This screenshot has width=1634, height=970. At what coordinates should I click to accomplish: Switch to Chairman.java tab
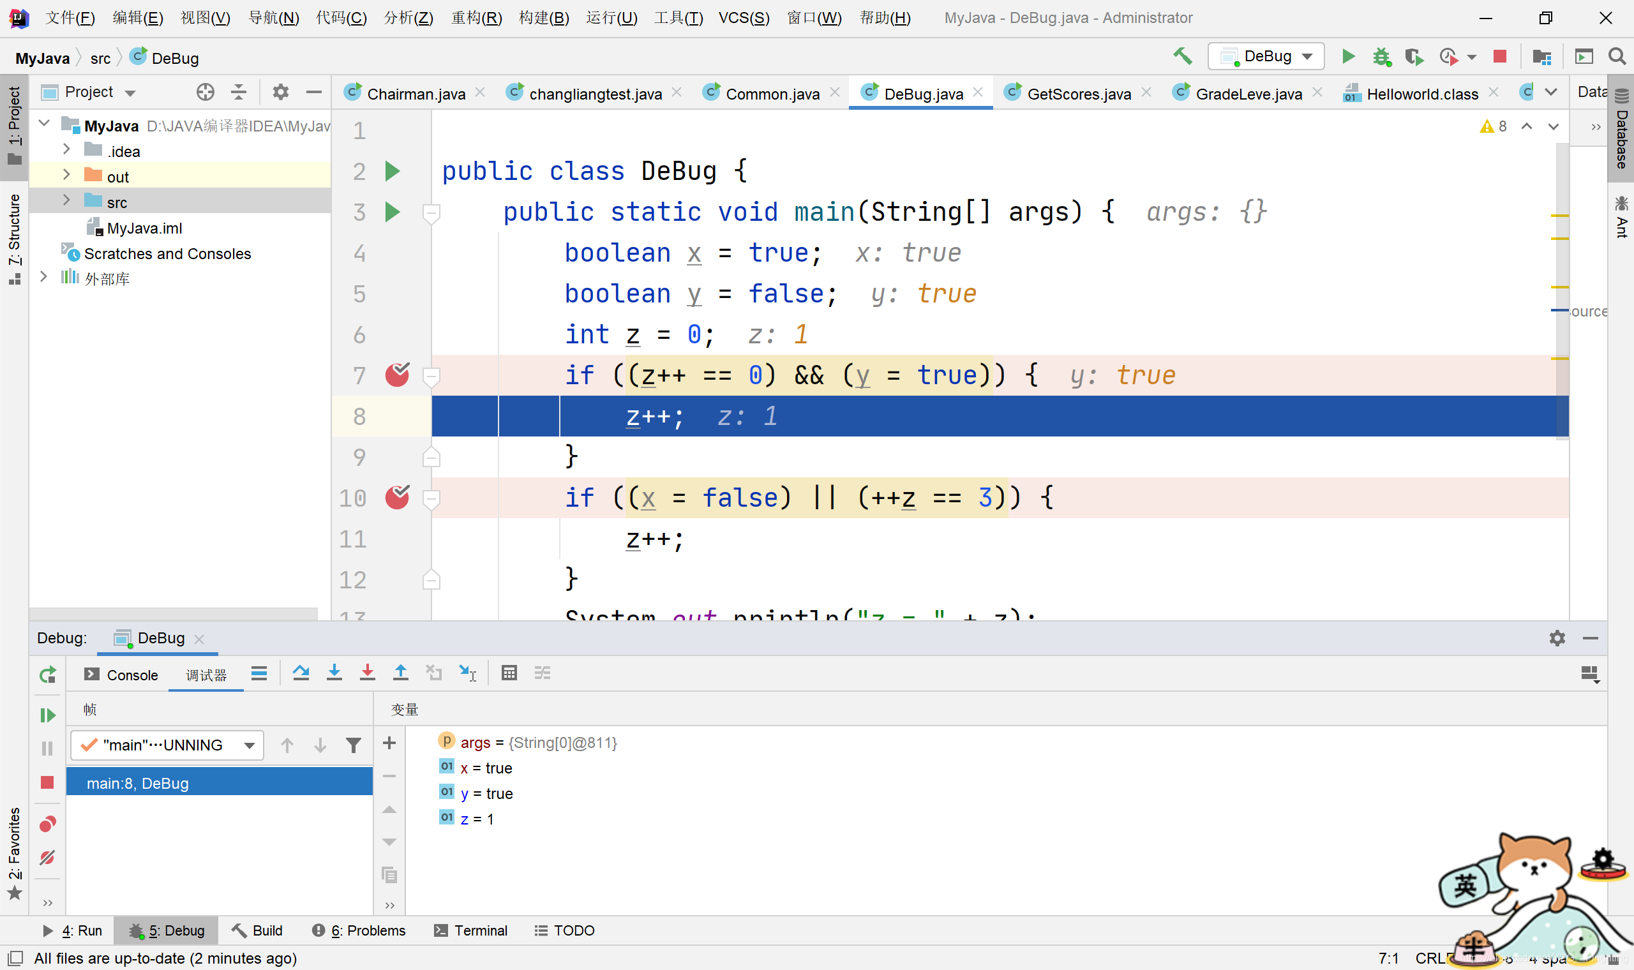pyautogui.click(x=416, y=93)
